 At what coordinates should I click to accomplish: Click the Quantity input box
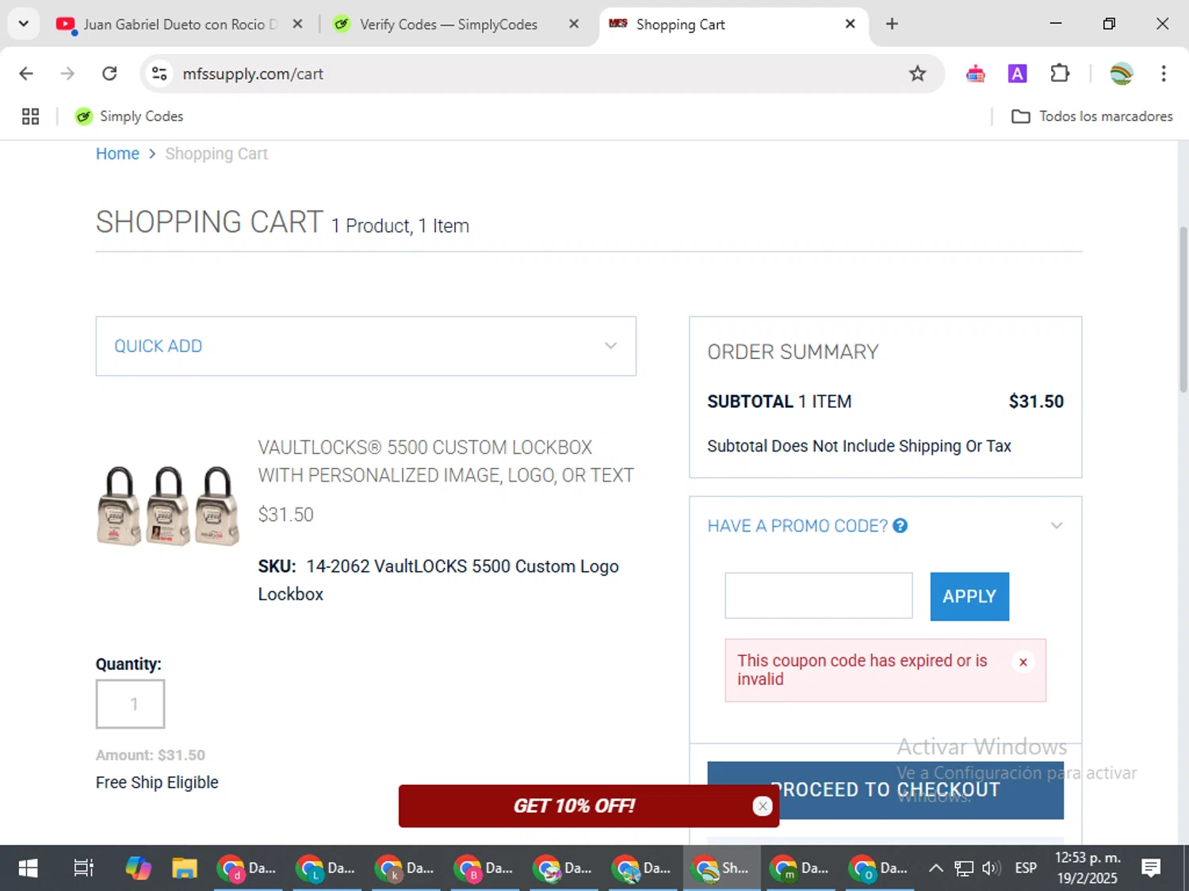click(x=131, y=704)
